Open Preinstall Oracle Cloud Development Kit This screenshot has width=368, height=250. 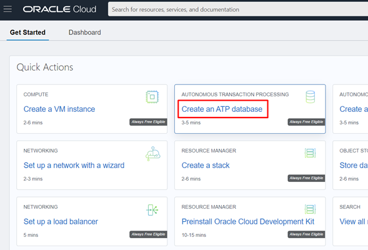point(248,222)
